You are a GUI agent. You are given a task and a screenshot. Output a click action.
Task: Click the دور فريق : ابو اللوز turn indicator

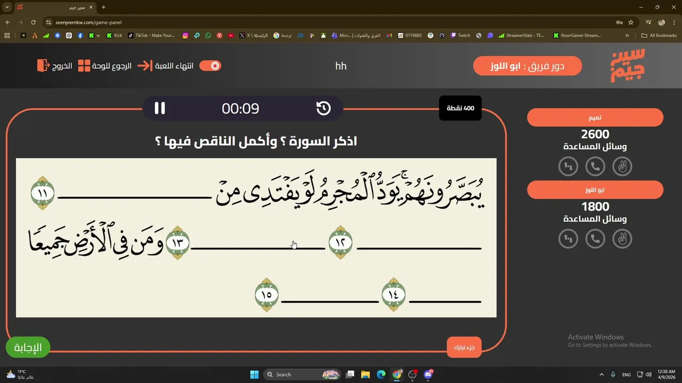coord(527,66)
